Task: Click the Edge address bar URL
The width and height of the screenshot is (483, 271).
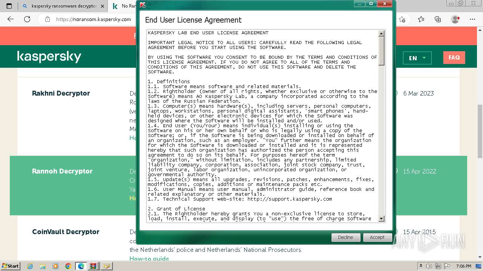Action: [94, 19]
